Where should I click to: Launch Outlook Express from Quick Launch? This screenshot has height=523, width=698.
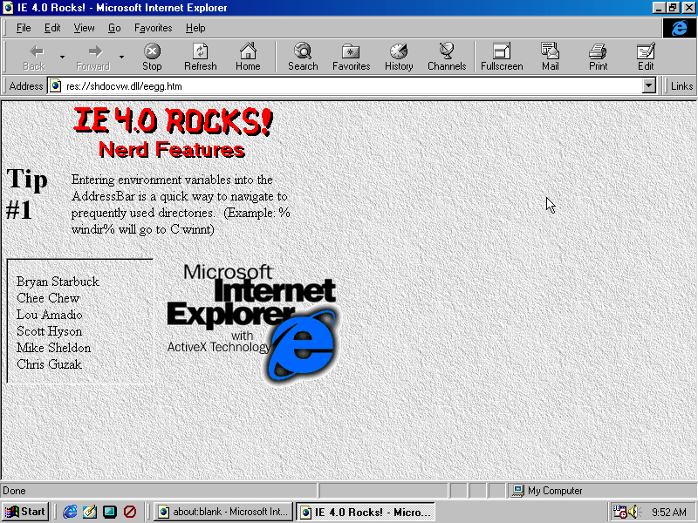click(90, 512)
